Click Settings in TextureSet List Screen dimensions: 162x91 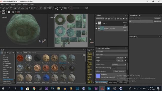157,18
